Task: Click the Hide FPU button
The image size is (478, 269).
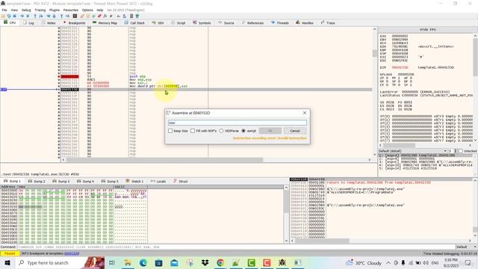Action: click(428, 30)
